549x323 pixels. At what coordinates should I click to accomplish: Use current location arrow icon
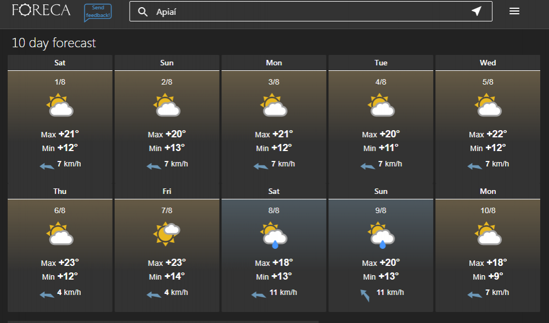pyautogui.click(x=476, y=12)
